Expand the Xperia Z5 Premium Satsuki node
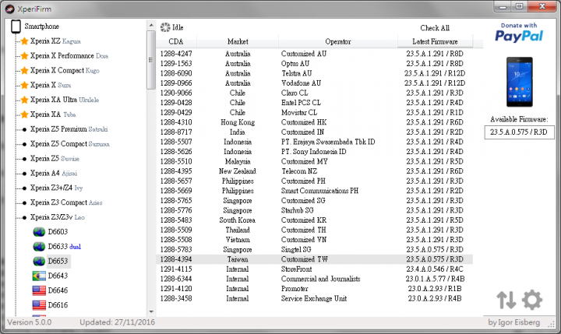The width and height of the screenshot is (561, 334). pos(24,129)
